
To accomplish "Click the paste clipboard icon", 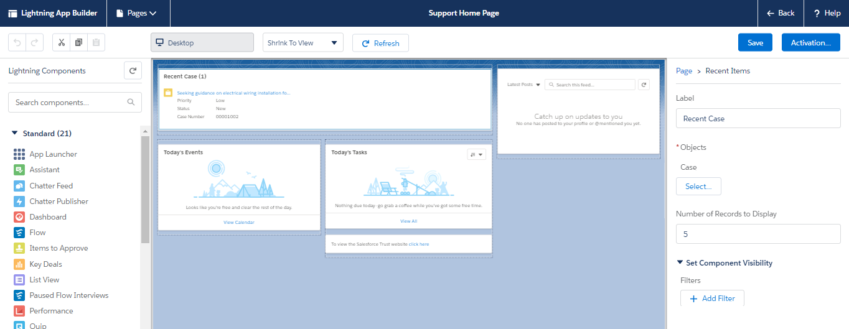I will (96, 42).
